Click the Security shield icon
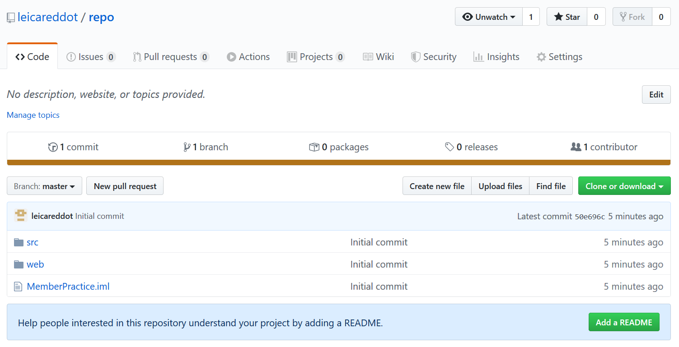679x347 pixels. coord(416,57)
